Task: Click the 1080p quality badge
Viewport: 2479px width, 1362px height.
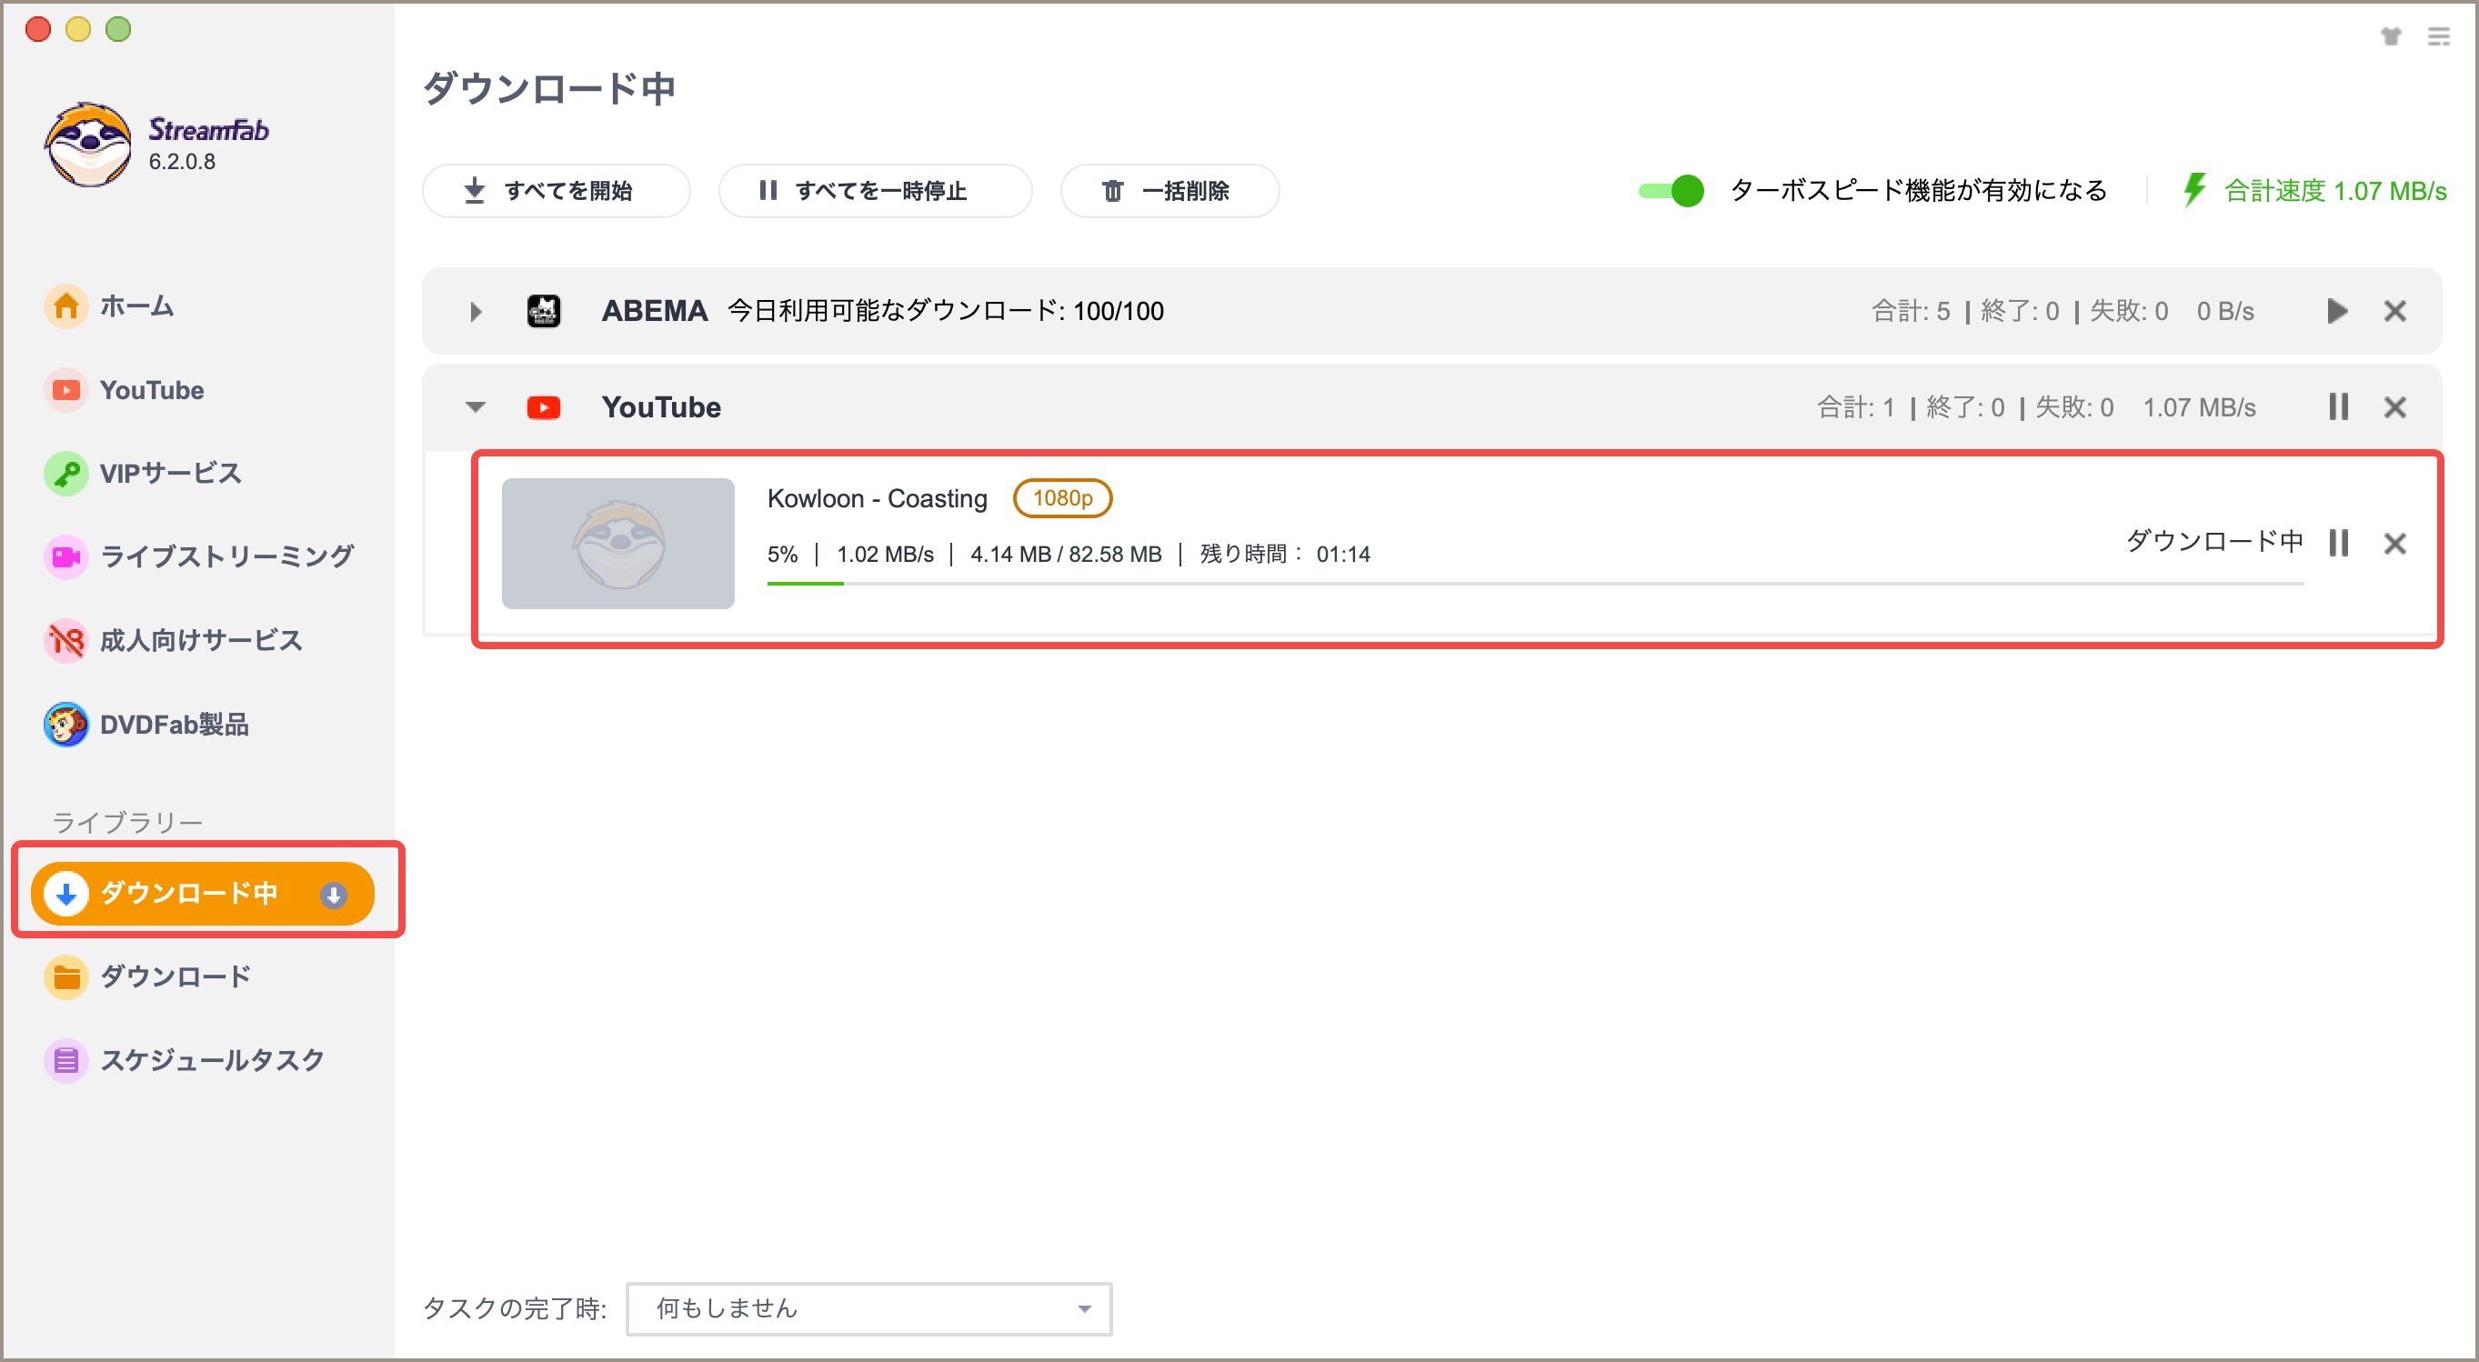Action: [1062, 498]
